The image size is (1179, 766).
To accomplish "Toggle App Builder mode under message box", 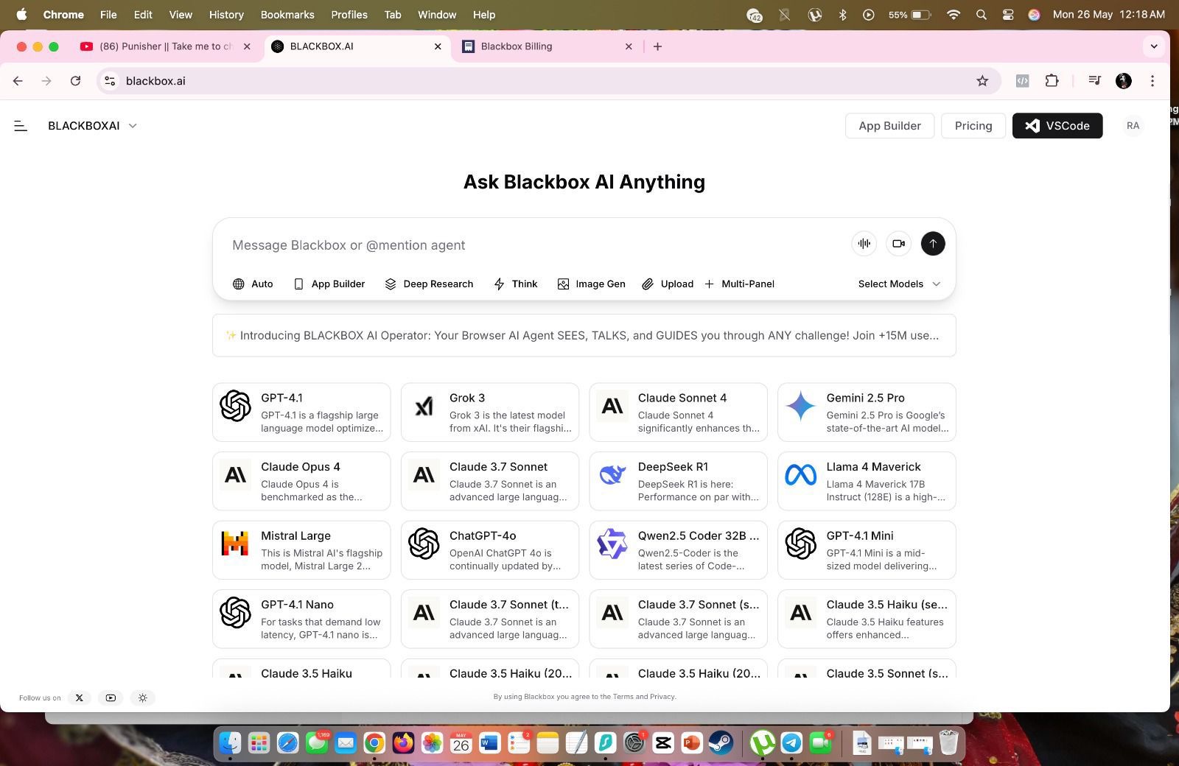I will [329, 284].
